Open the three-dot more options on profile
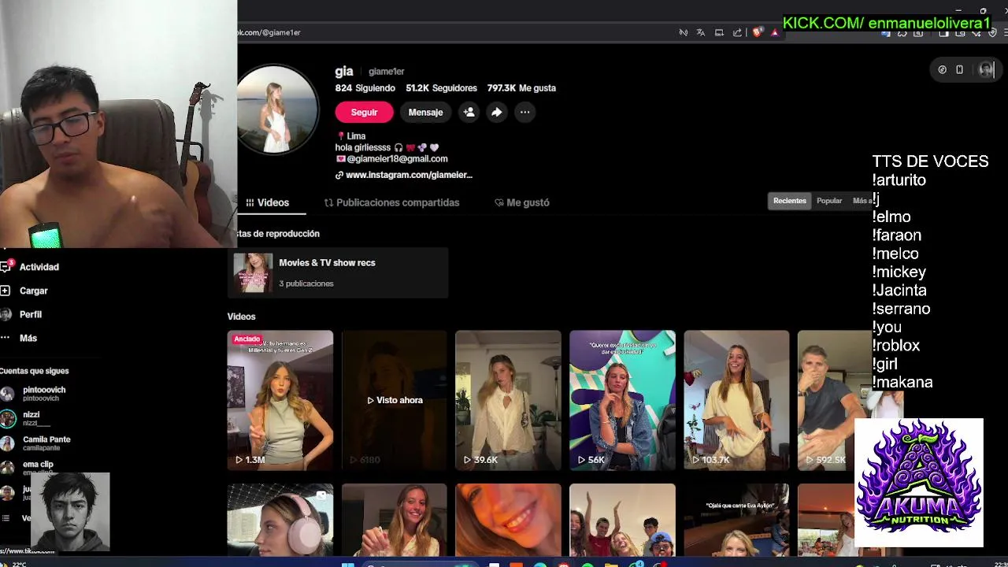 [x=524, y=113]
